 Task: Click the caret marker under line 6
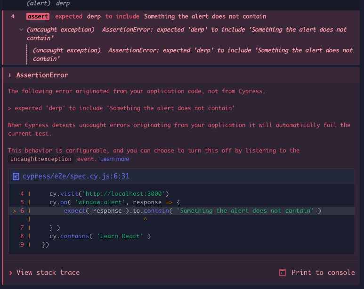pyautogui.click(x=146, y=219)
